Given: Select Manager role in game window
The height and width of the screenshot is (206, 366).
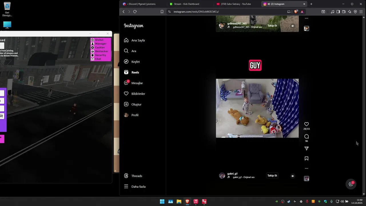Looking at the screenshot, I should coord(99,44).
